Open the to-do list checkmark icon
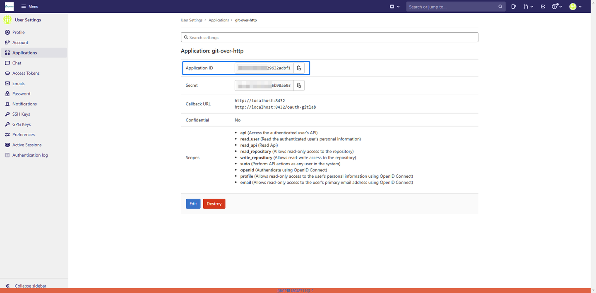596x293 pixels. [543, 7]
